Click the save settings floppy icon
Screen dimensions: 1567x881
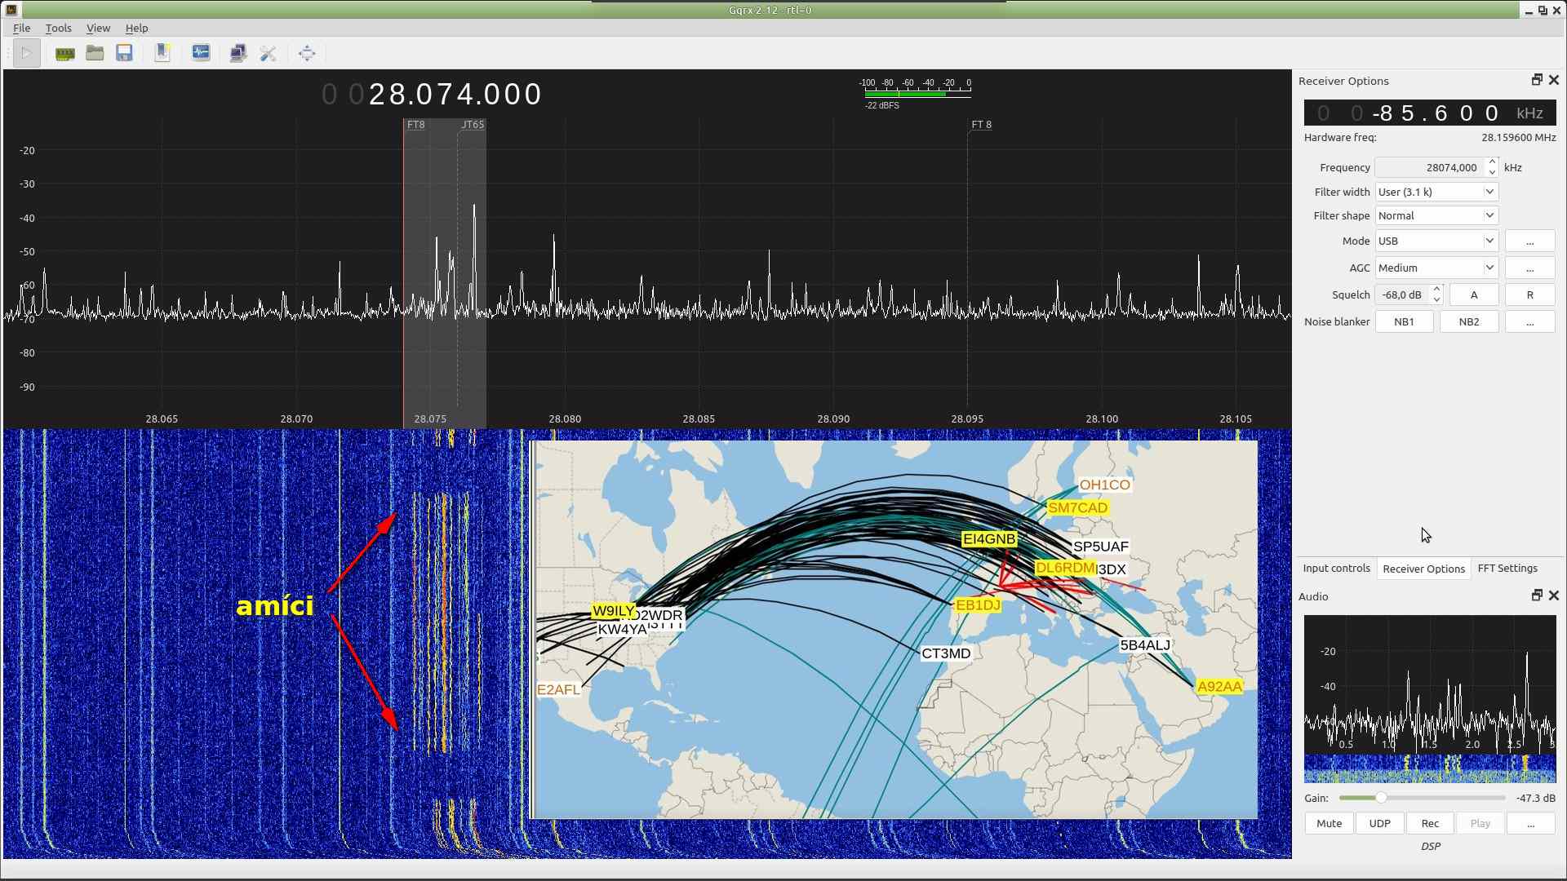pos(124,54)
